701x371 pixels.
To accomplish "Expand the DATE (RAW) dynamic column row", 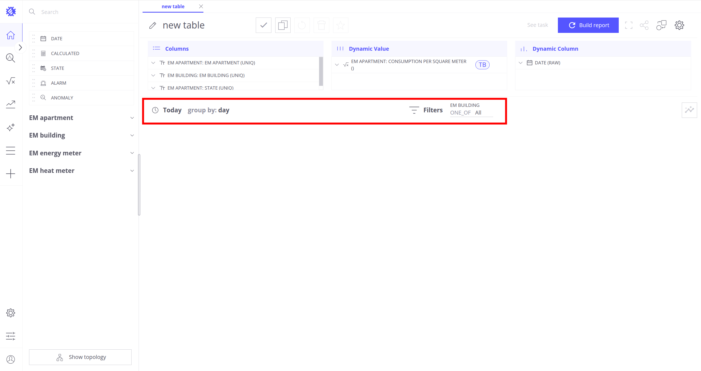I will coord(521,63).
